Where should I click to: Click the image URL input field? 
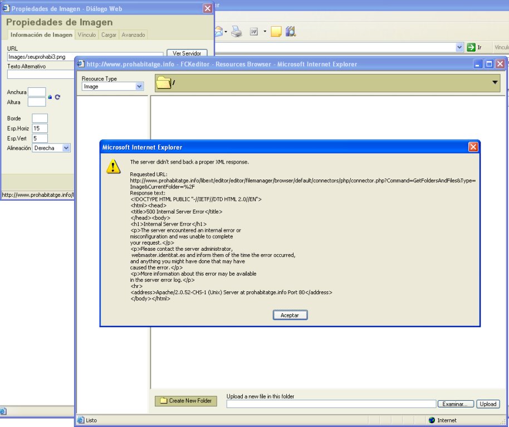pyautogui.click(x=85, y=57)
